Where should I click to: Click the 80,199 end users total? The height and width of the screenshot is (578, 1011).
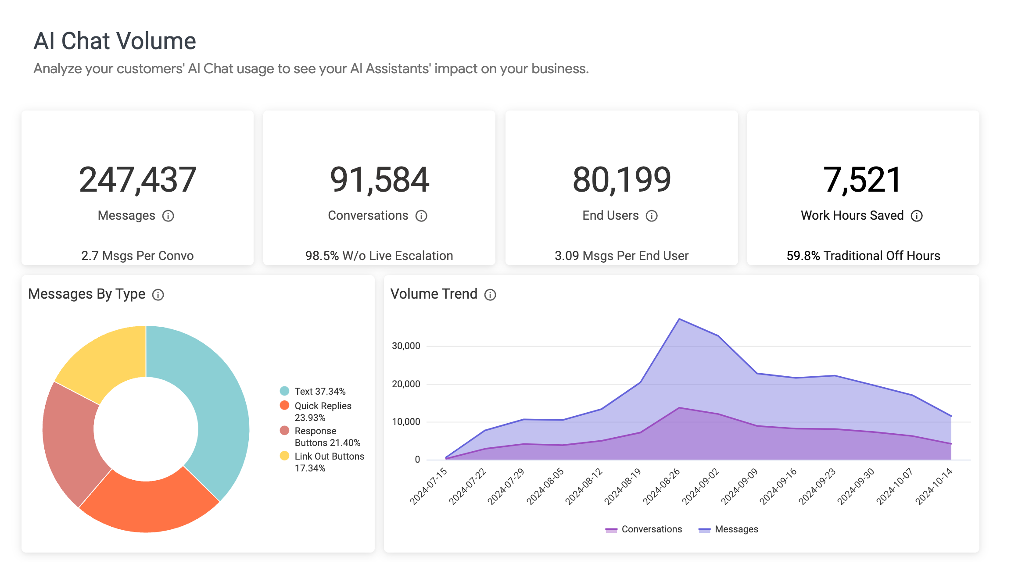tap(622, 180)
